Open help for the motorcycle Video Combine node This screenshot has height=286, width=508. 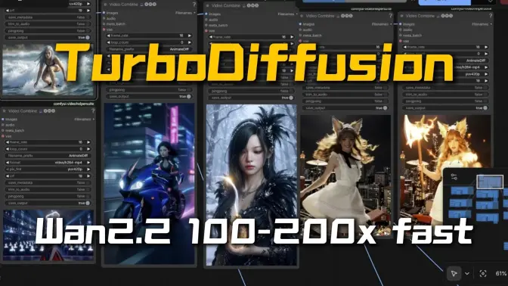(194, 5)
